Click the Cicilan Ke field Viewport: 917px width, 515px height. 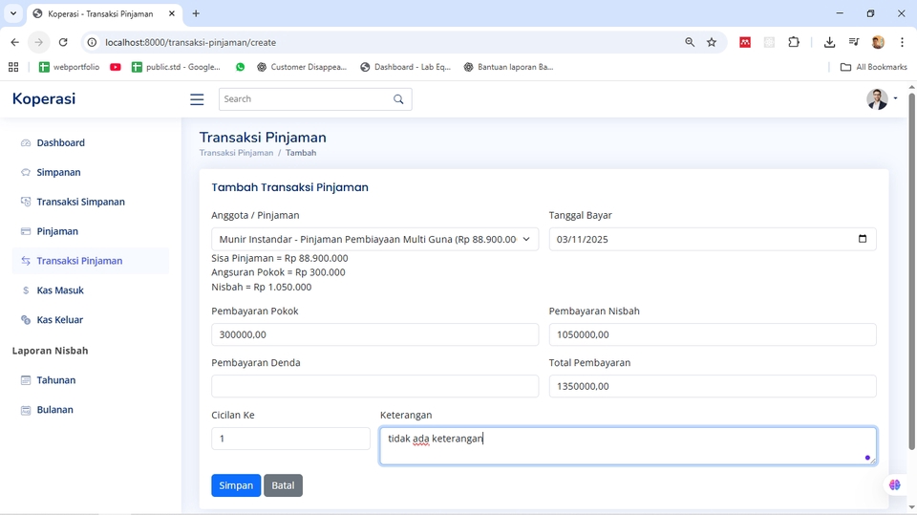pyautogui.click(x=290, y=439)
